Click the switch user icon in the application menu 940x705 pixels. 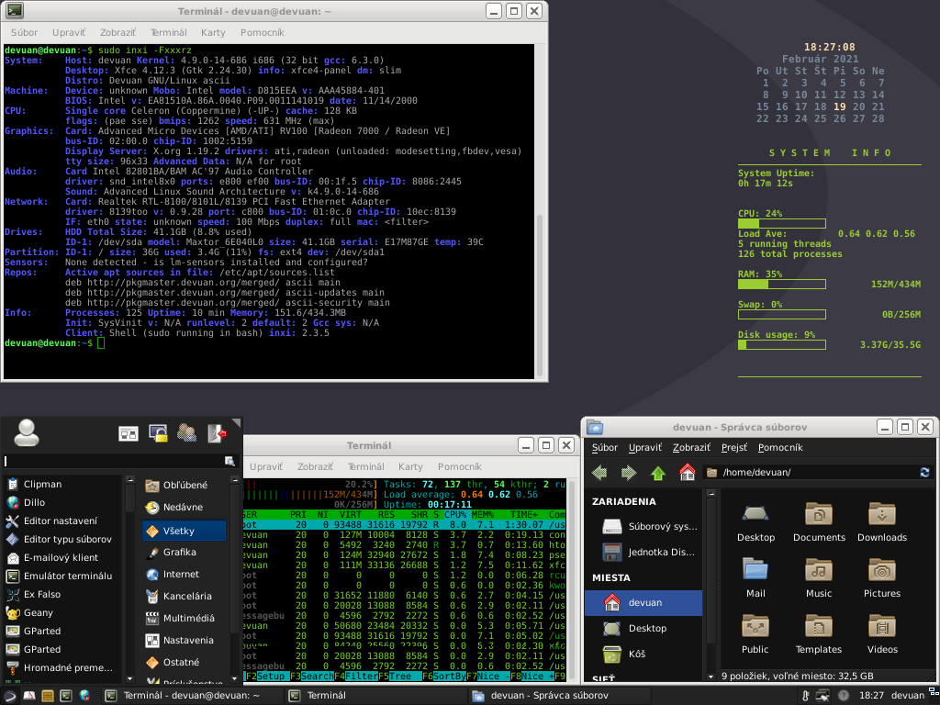click(x=187, y=432)
